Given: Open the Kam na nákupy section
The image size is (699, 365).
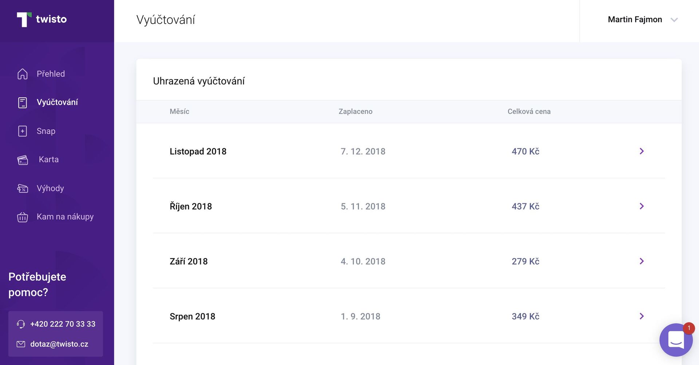Looking at the screenshot, I should [65, 217].
